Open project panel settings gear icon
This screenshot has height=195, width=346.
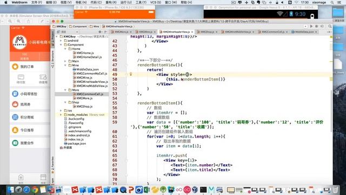(x=99, y=32)
